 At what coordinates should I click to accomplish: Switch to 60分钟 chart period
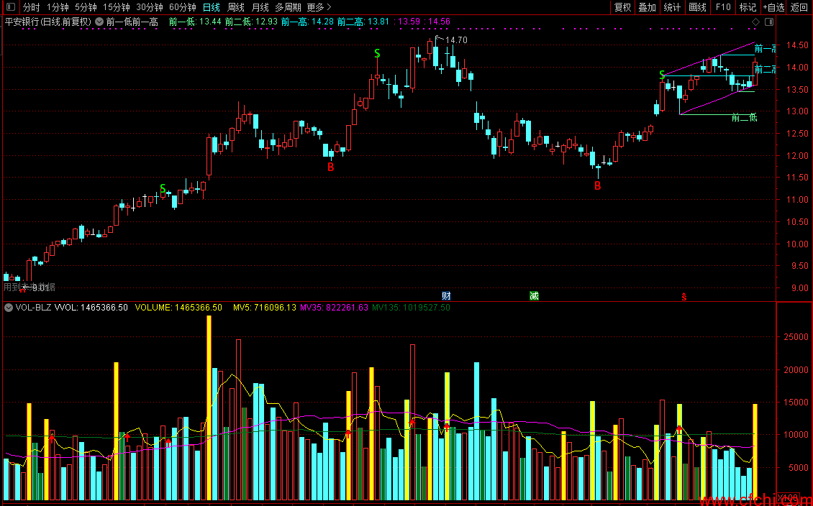tap(183, 7)
